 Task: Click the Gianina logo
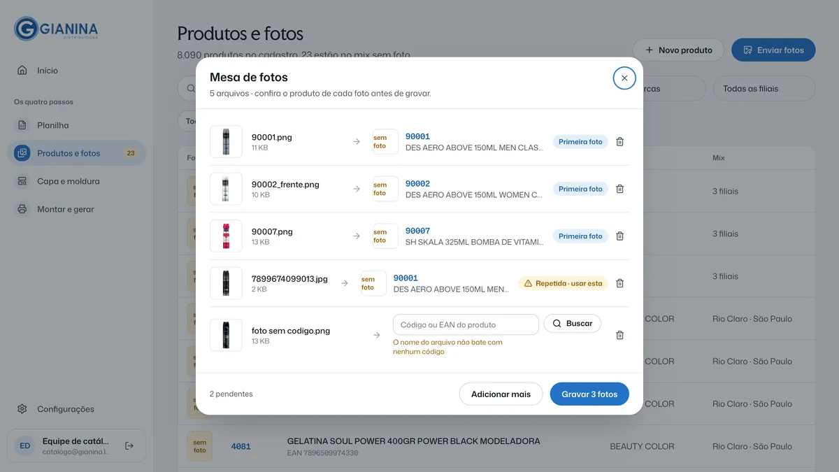[x=56, y=29]
